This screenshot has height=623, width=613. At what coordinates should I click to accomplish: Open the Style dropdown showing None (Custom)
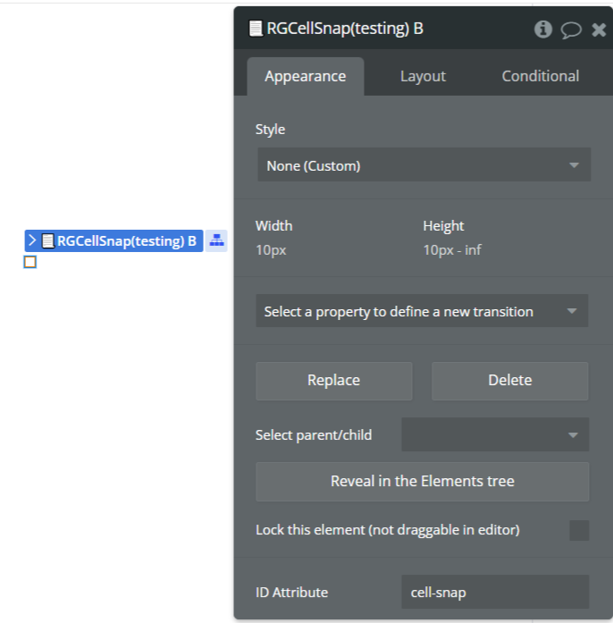(424, 165)
